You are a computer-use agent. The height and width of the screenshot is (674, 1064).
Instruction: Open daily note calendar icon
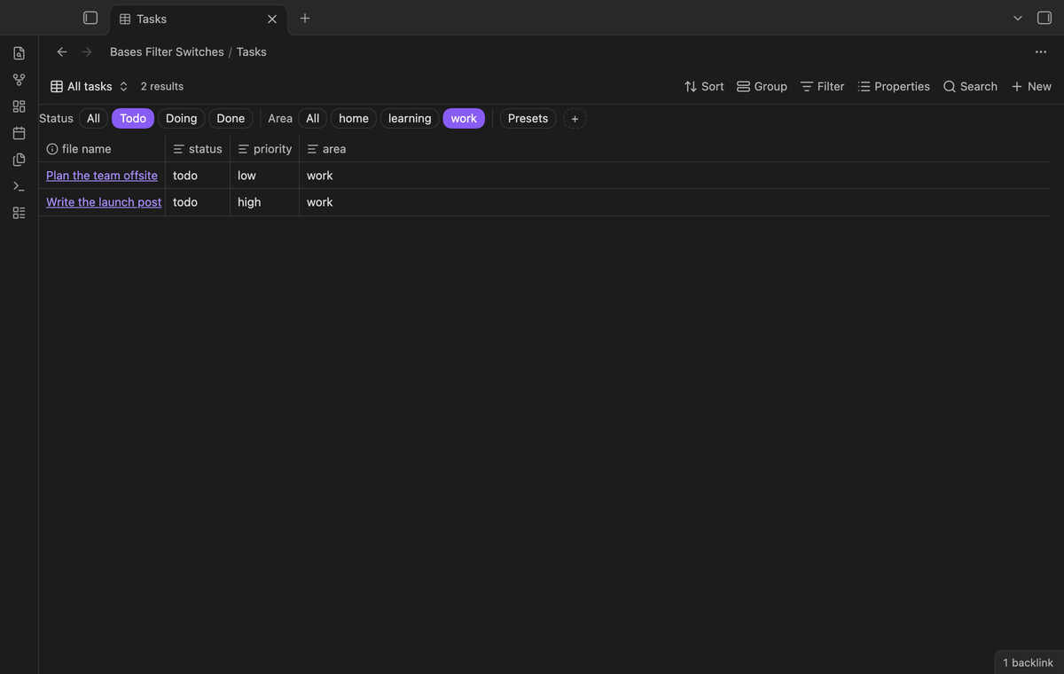pyautogui.click(x=19, y=133)
